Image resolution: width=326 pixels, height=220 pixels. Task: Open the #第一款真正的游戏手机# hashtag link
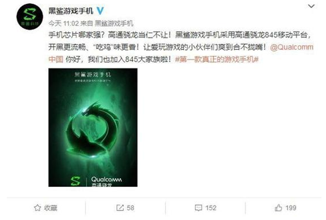[217, 59]
